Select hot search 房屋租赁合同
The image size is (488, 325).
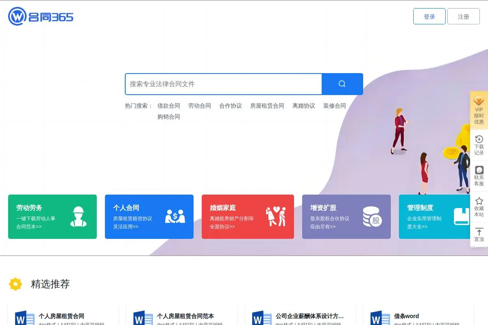[x=267, y=106]
